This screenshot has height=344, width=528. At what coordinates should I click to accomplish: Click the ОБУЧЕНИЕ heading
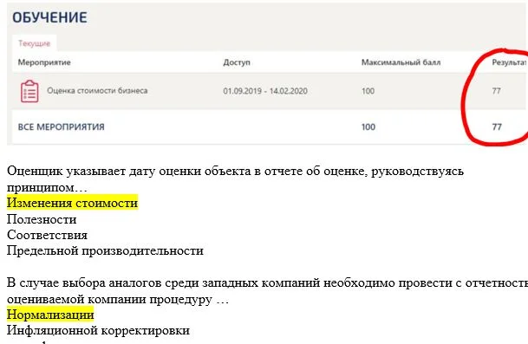click(x=49, y=17)
